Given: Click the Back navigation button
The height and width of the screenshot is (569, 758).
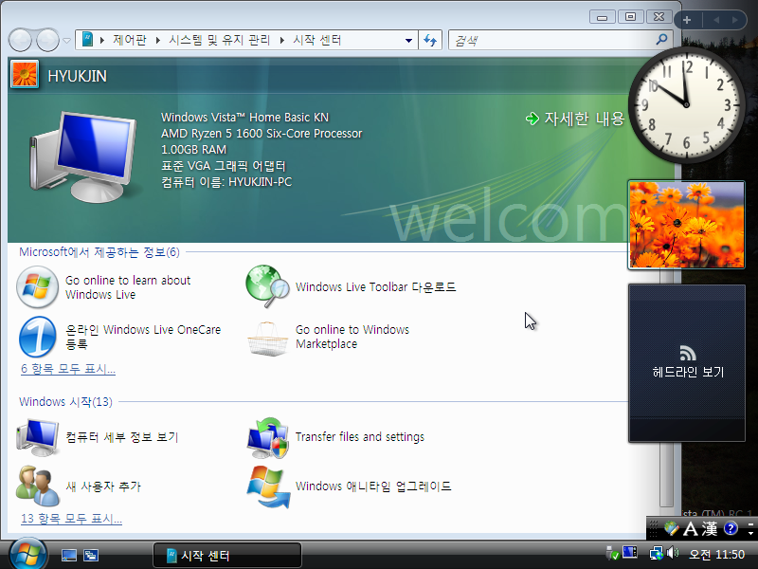Looking at the screenshot, I should pyautogui.click(x=20, y=40).
